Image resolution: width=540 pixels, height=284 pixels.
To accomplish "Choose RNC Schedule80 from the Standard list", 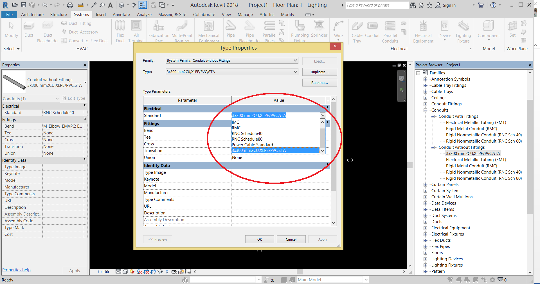I will 247,139.
